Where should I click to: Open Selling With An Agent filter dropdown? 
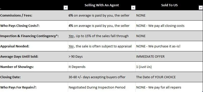point(133,8)
